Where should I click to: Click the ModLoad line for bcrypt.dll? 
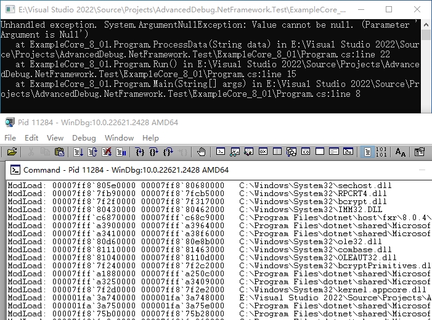(x=197, y=202)
